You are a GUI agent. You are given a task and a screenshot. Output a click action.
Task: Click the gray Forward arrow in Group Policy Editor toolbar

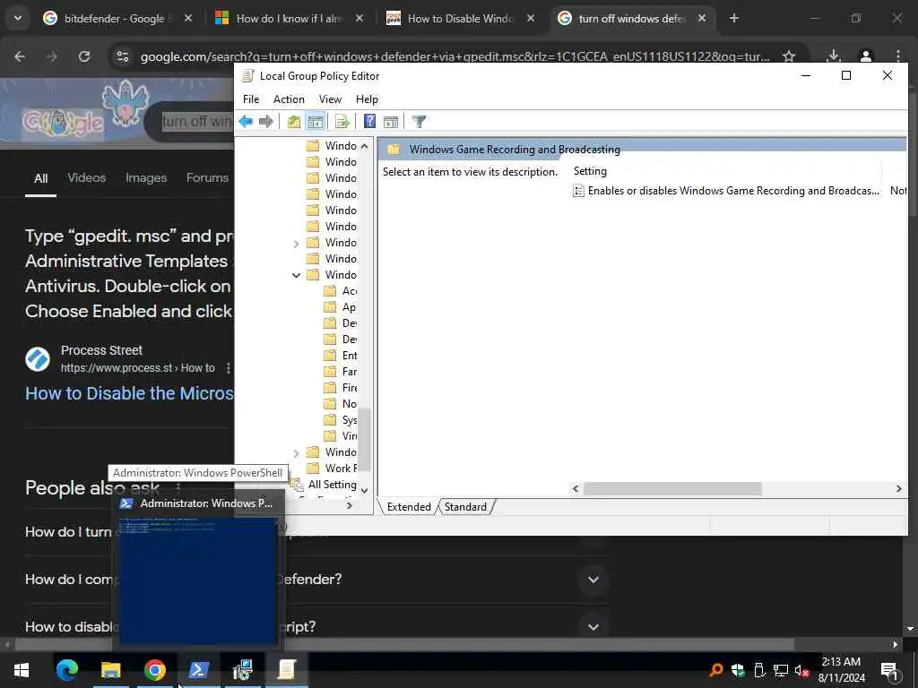point(266,122)
